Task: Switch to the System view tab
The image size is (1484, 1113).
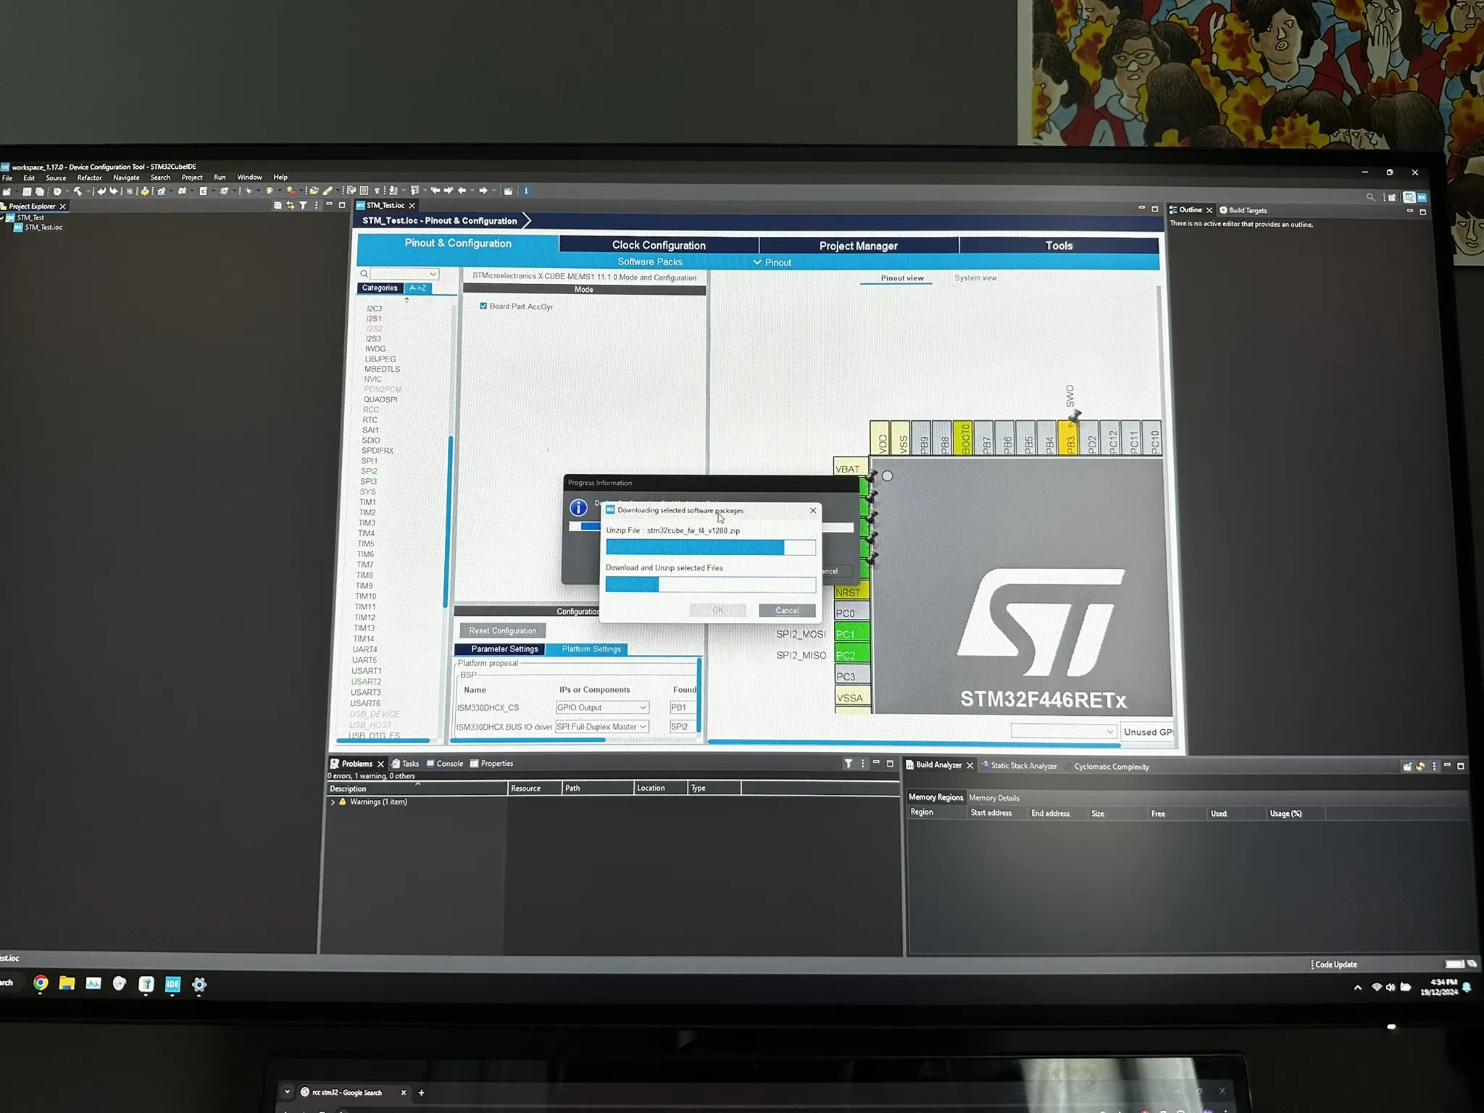Action: coord(975,278)
